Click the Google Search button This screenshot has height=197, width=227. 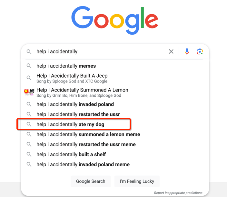[91, 181]
